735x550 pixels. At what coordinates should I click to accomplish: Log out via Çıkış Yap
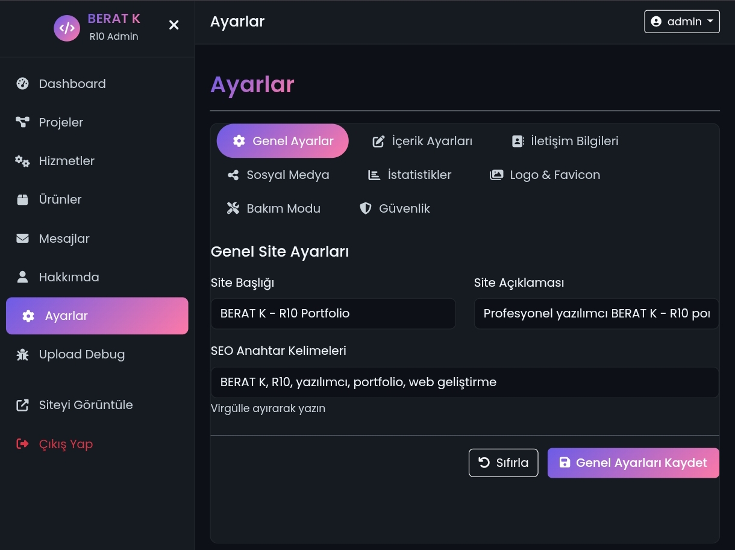click(97, 444)
